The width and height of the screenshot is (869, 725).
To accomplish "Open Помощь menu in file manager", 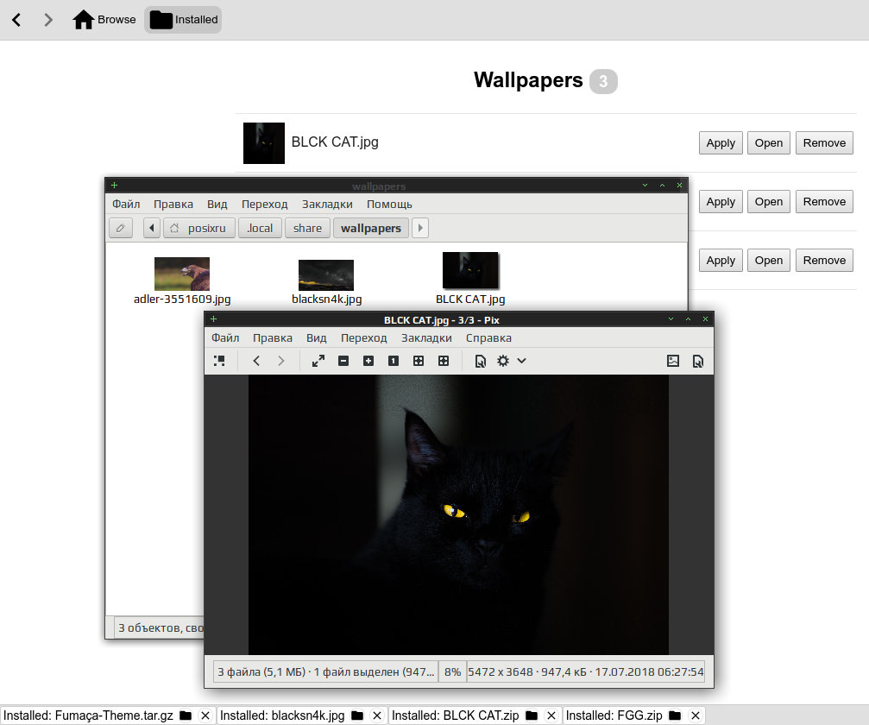I will click(389, 204).
